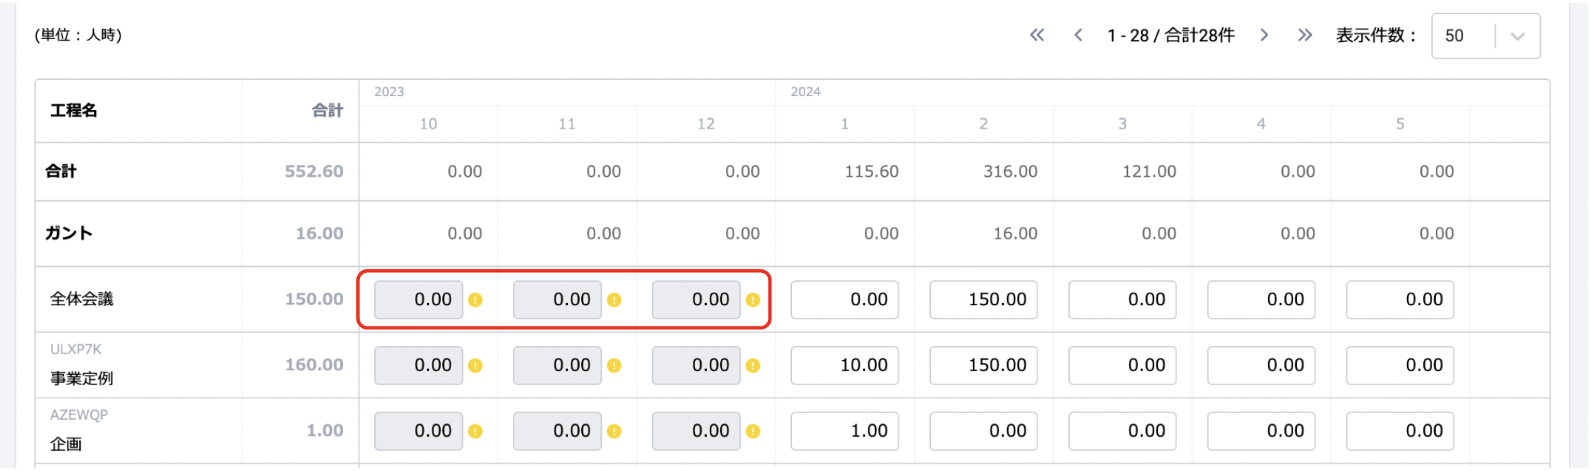
Task: Click warning icon beside 事業定例 December cell
Action: 753,365
